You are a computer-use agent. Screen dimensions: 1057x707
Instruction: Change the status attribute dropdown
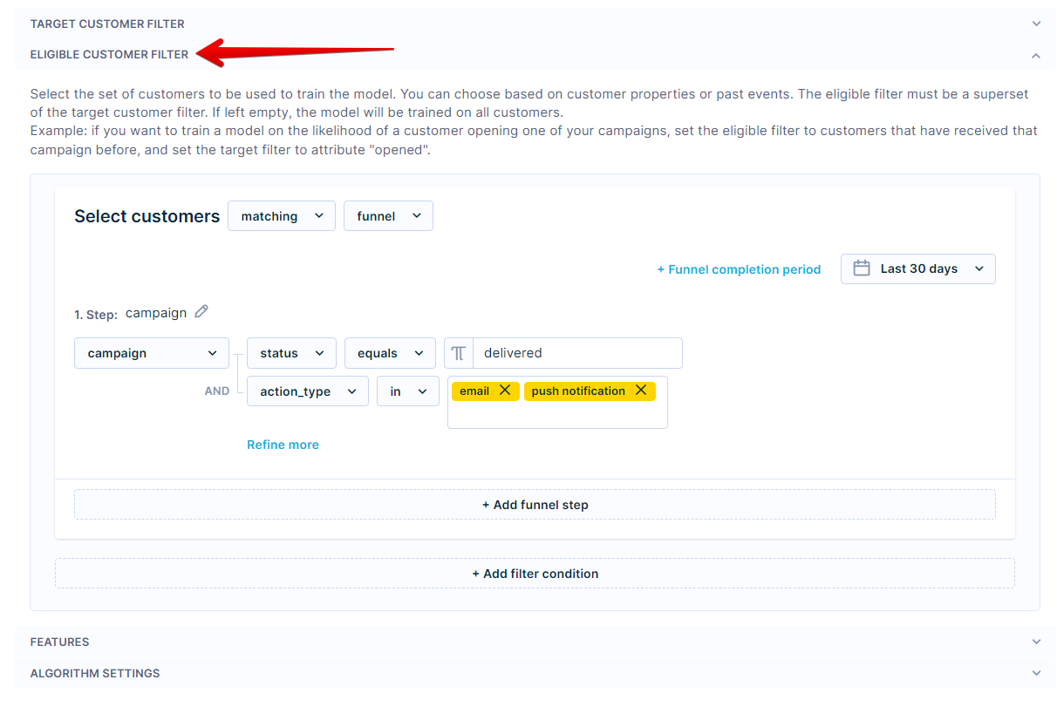click(x=291, y=352)
